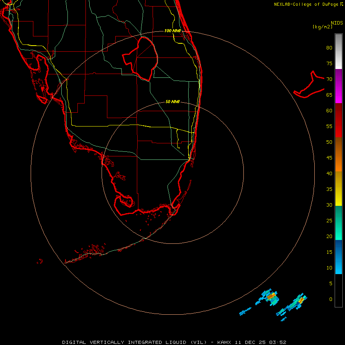Image resolution: width=345 pixels, height=345 pixels.
Task: Click the blue segment of the color bar
Action: [x=338, y=257]
